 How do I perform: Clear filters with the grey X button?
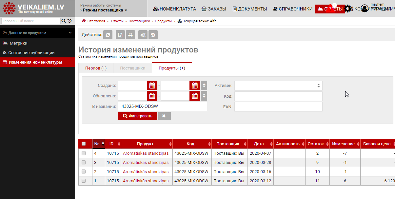click(164, 116)
